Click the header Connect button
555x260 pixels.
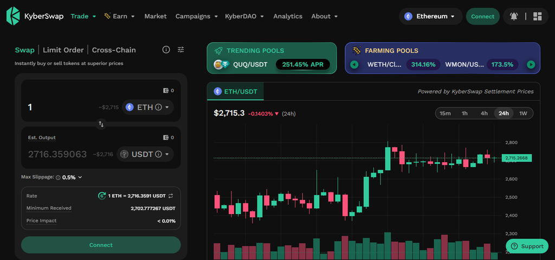[483, 16]
